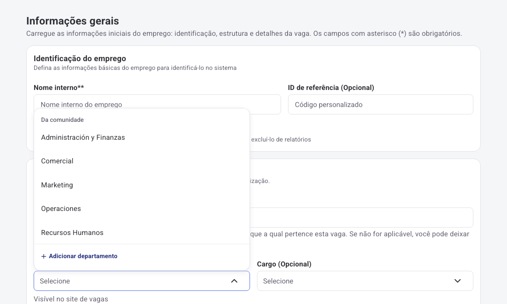Click the Informações gerais heading
Screen dimensions: 507x304
coord(73,21)
